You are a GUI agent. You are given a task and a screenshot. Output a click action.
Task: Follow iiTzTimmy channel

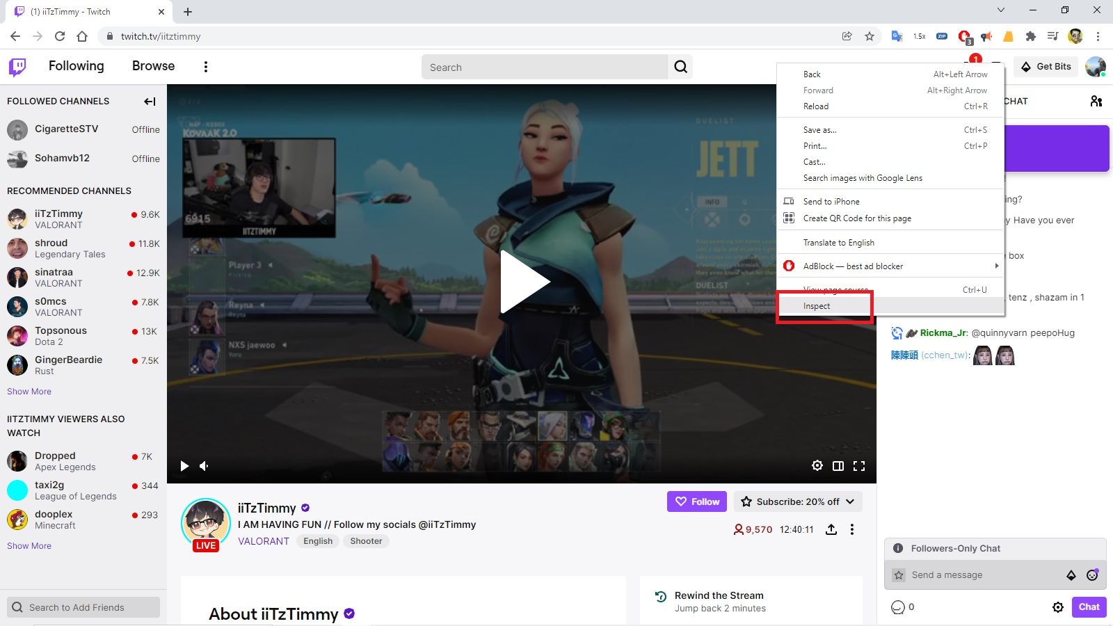point(697,501)
